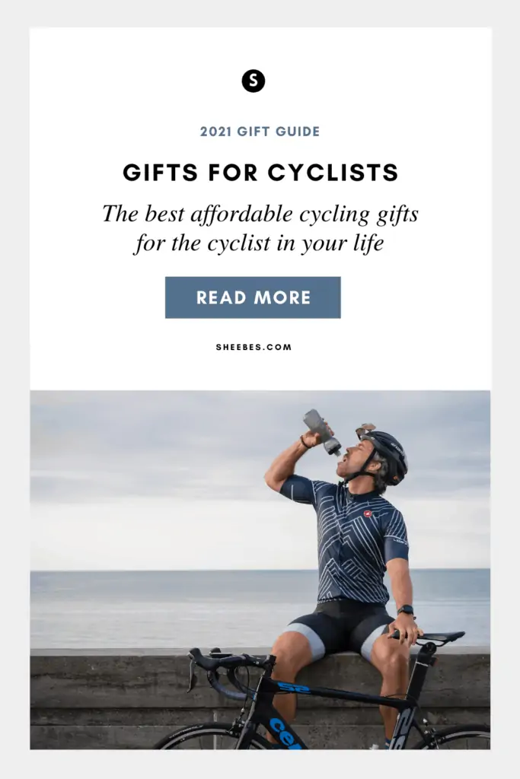Click the GIFTS FOR CYCLISTS headline

(260, 173)
